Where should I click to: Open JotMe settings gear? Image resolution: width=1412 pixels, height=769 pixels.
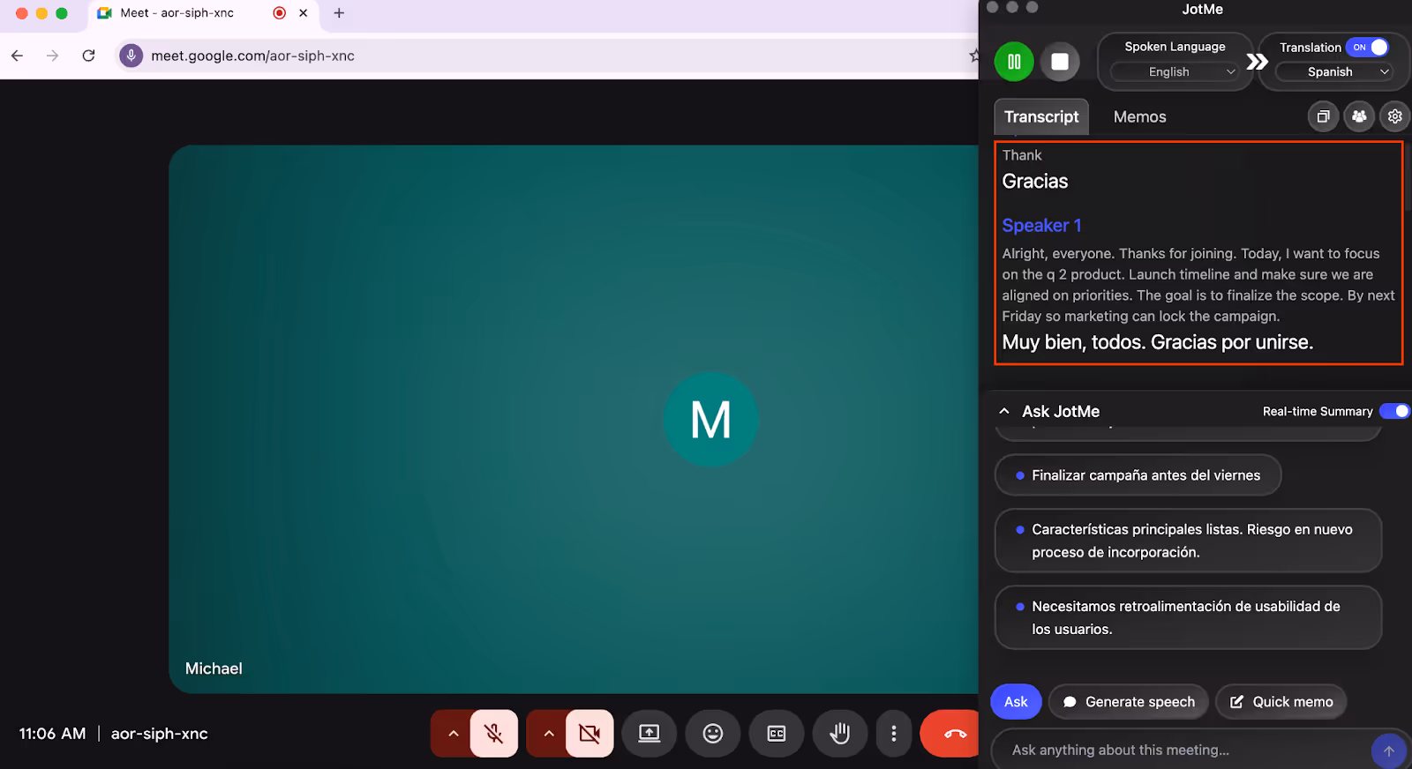tap(1394, 116)
